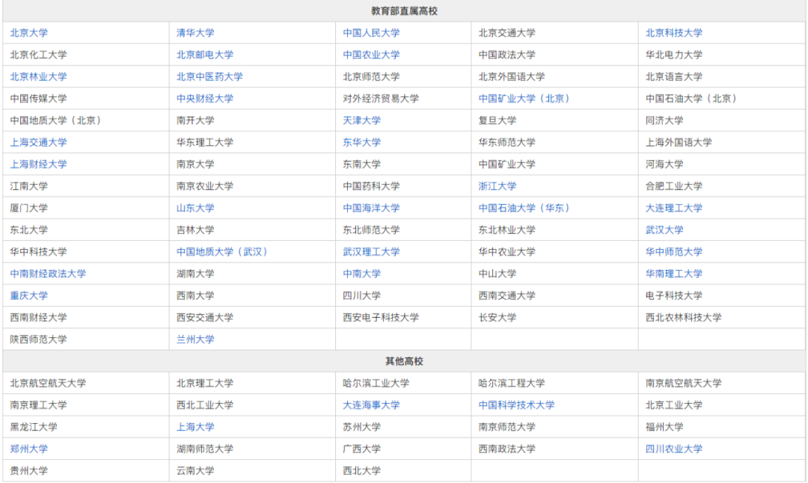Click the 北京邮电大学 link
This screenshot has width=808, height=483.
coord(204,55)
